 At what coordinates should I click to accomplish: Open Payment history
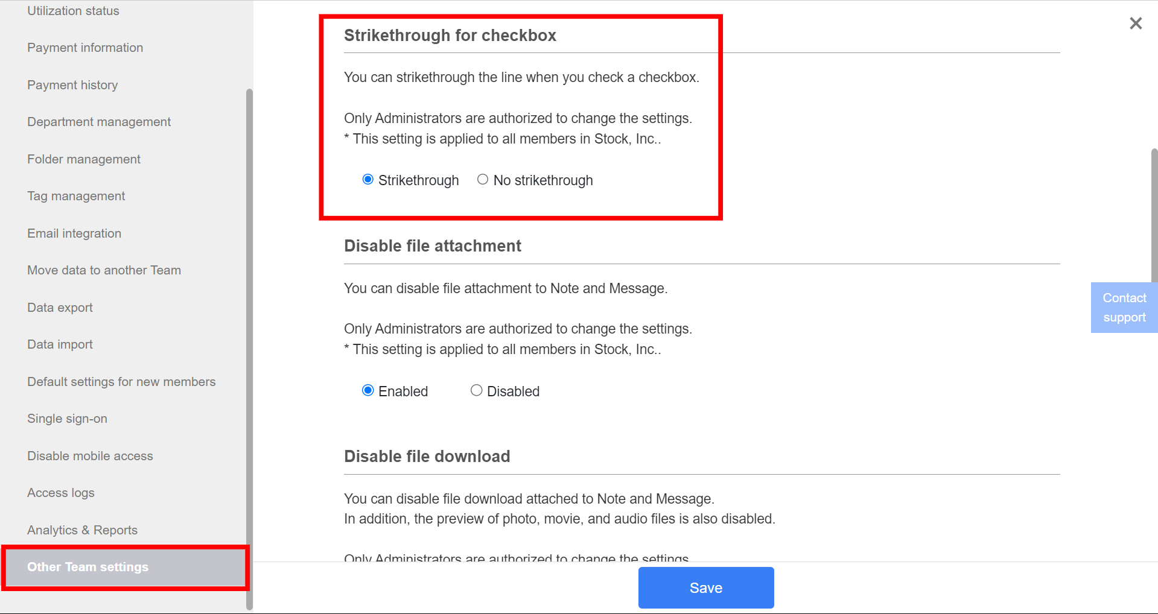tap(72, 85)
